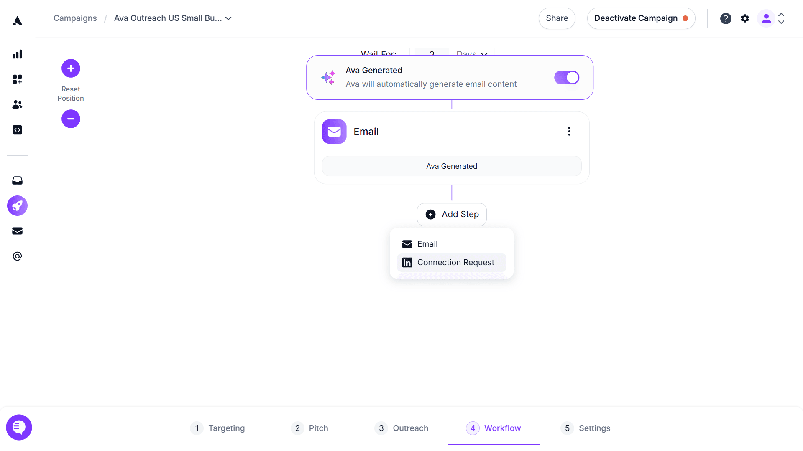Open the user account switcher
Viewport: 803px width, 451px height.
[x=772, y=18]
